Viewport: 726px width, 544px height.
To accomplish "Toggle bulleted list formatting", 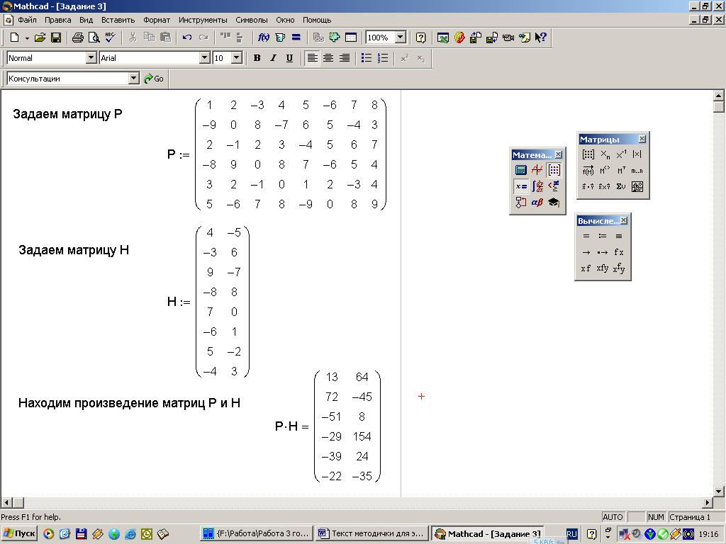I will 367,58.
